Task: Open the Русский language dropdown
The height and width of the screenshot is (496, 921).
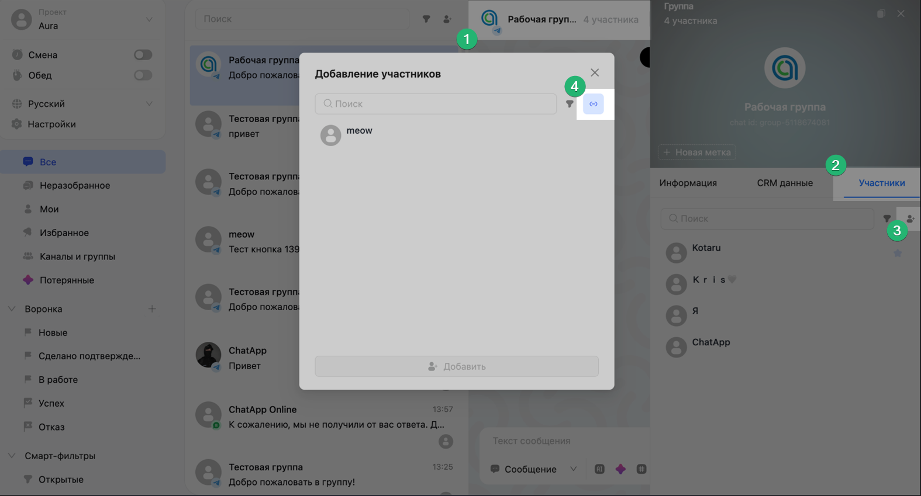Action: pyautogui.click(x=82, y=104)
